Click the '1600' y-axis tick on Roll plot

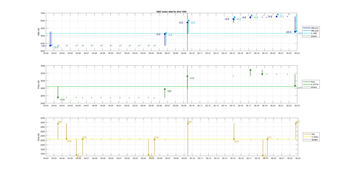(43, 154)
